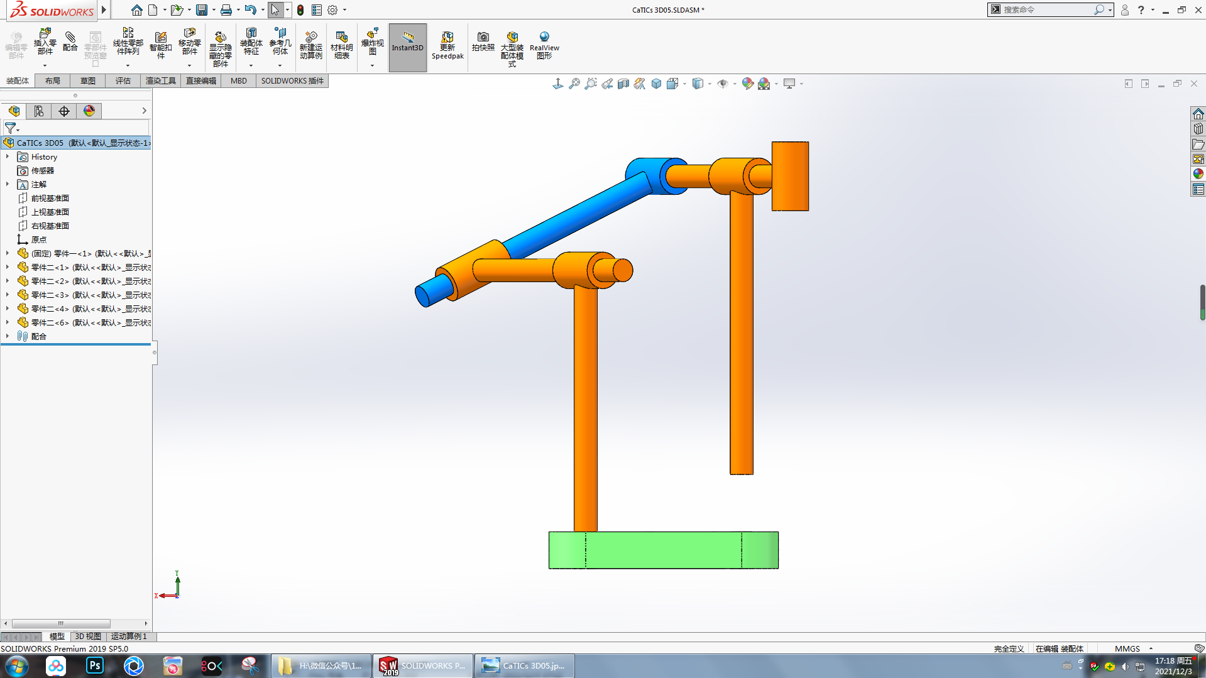Click the blue angled rod in viewport
This screenshot has height=678, width=1206.
[578, 217]
